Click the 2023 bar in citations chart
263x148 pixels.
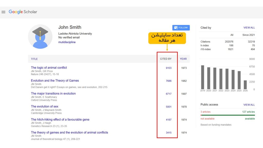227,79
